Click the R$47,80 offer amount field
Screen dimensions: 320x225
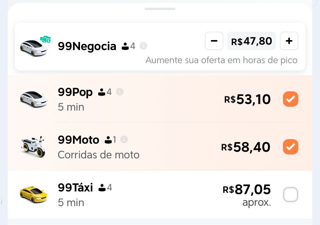[252, 41]
